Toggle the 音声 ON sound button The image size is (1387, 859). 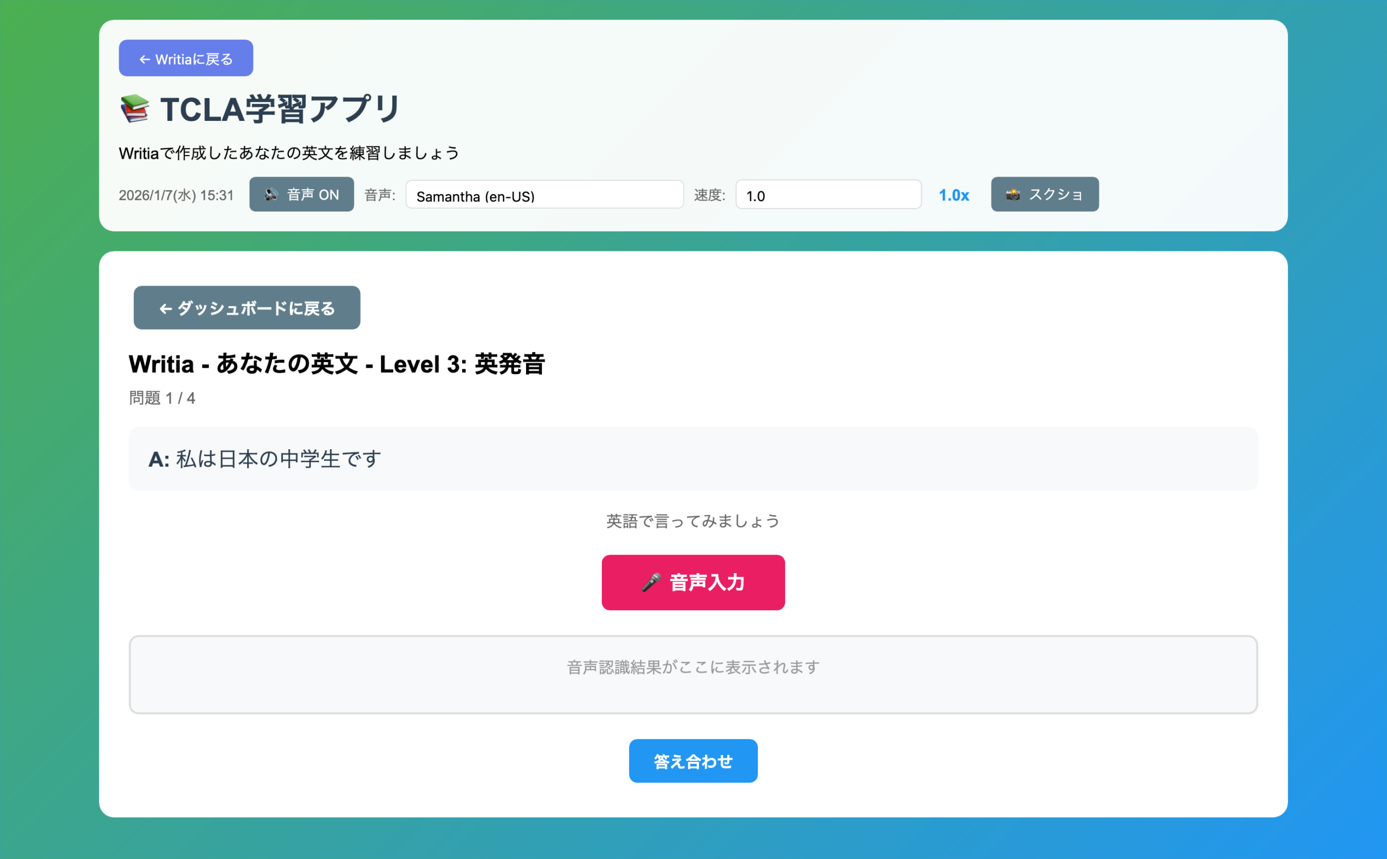301,195
